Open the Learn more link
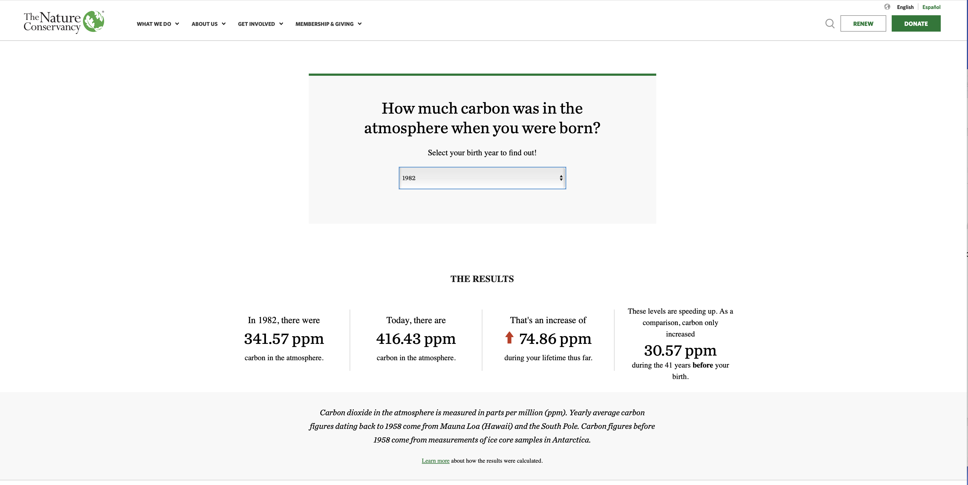Image resolution: width=968 pixels, height=485 pixels. click(435, 460)
